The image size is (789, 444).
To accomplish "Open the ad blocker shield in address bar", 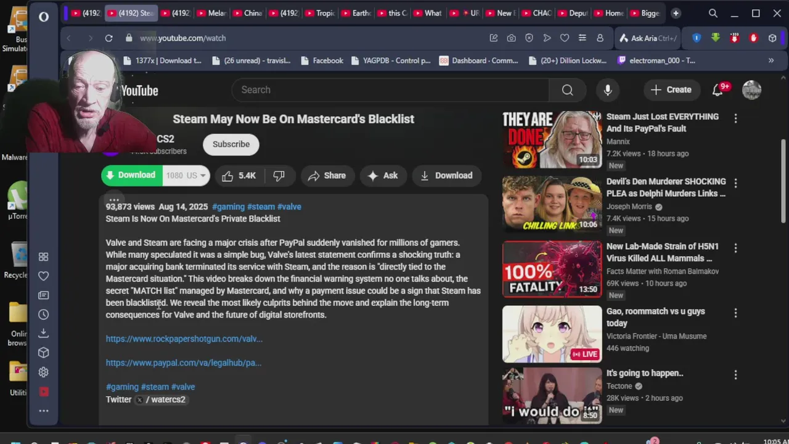I will (x=529, y=38).
